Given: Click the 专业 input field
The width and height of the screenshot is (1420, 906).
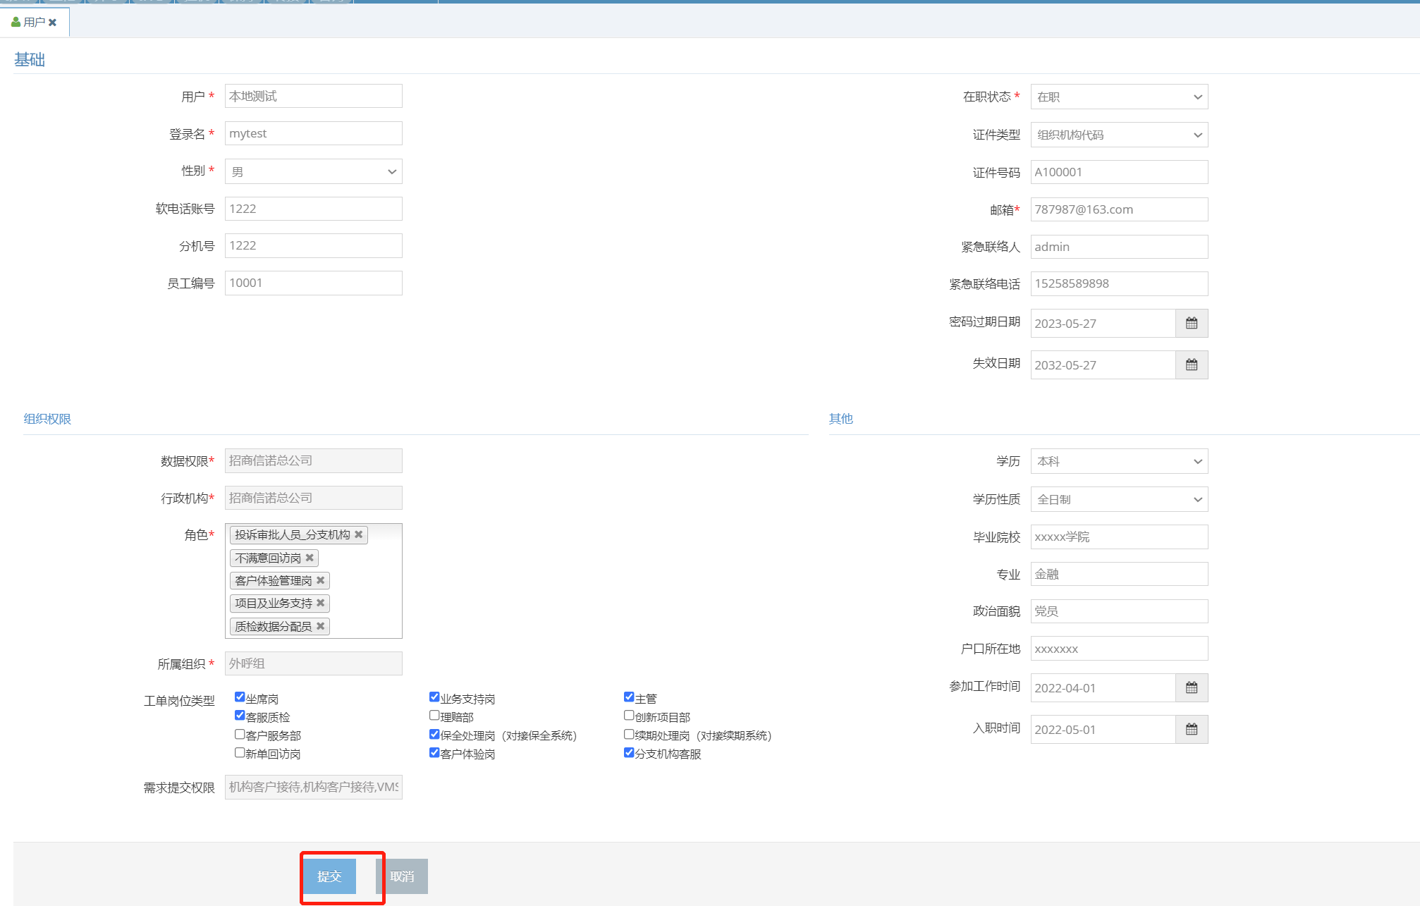Looking at the screenshot, I should [1119, 574].
